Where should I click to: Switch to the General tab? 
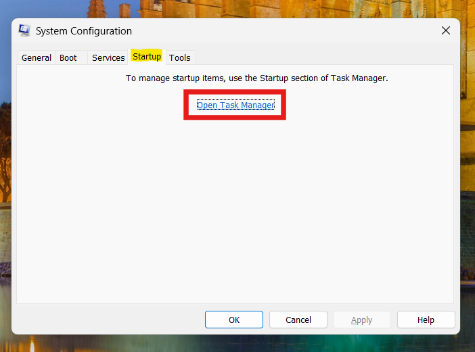(x=37, y=57)
